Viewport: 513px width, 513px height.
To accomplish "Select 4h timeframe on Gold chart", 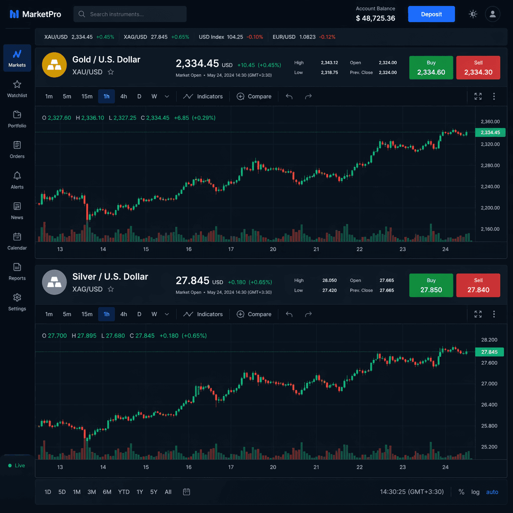I will click(124, 96).
